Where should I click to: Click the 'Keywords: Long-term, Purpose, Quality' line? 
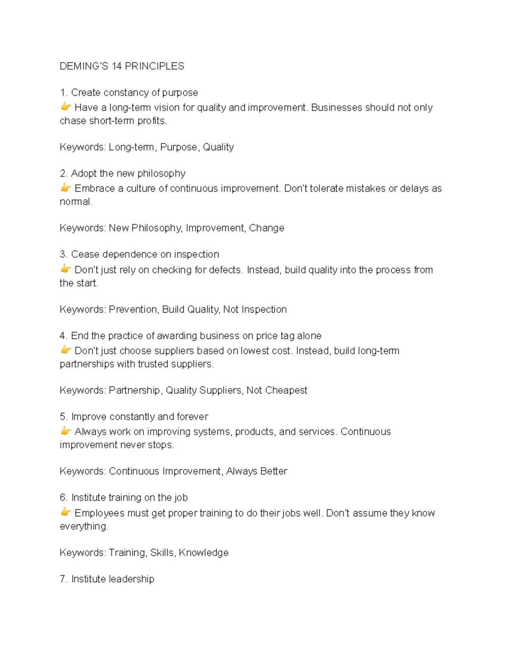pos(147,147)
